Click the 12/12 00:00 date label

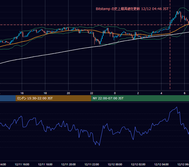tap(115, 164)
